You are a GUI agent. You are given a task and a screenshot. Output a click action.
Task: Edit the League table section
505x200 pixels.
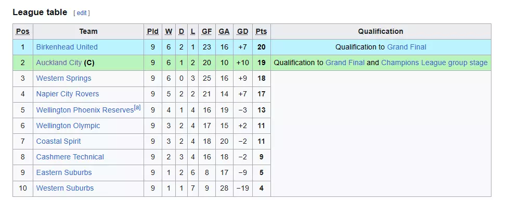[82, 13]
